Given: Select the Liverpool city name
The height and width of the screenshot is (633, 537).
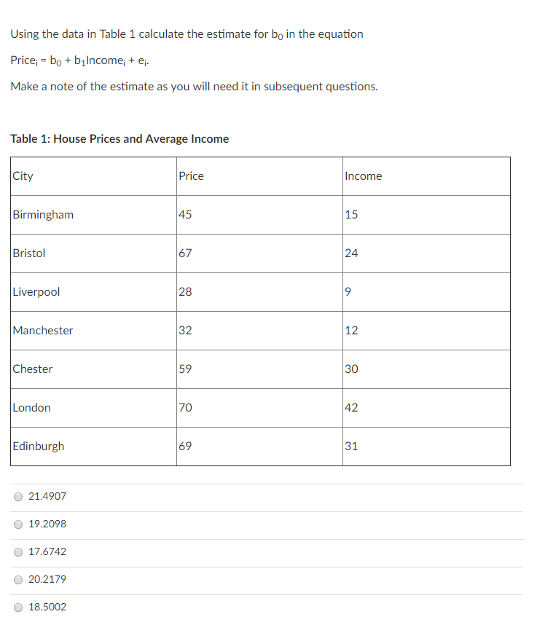Looking at the screenshot, I should [36, 291].
